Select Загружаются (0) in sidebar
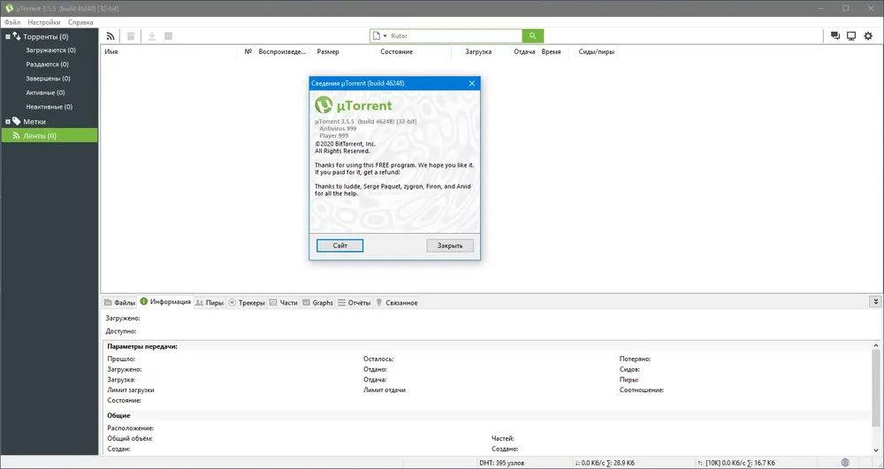Viewport: 884px width, 469px height. click(x=50, y=50)
